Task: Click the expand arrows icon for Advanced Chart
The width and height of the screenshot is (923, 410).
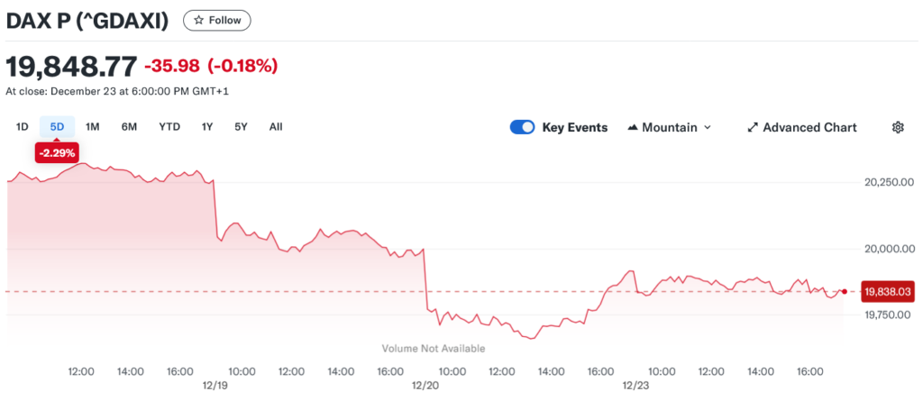Action: pos(752,127)
